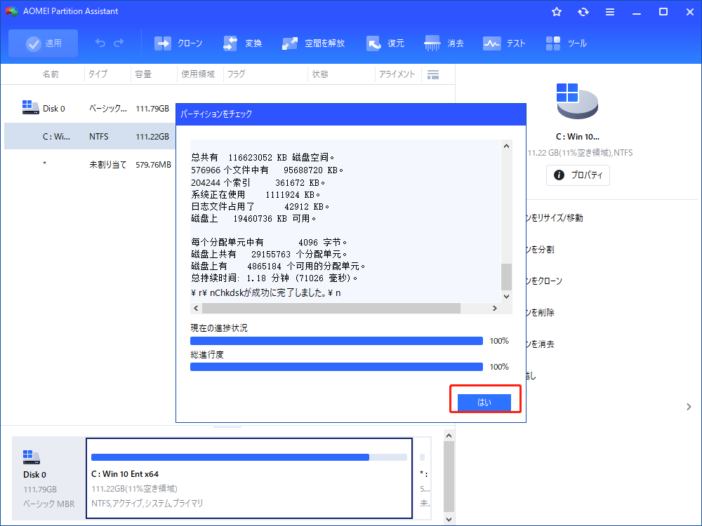The width and height of the screenshot is (702, 526).
Task: Click the star favorite icon in title bar
Action: tap(557, 12)
